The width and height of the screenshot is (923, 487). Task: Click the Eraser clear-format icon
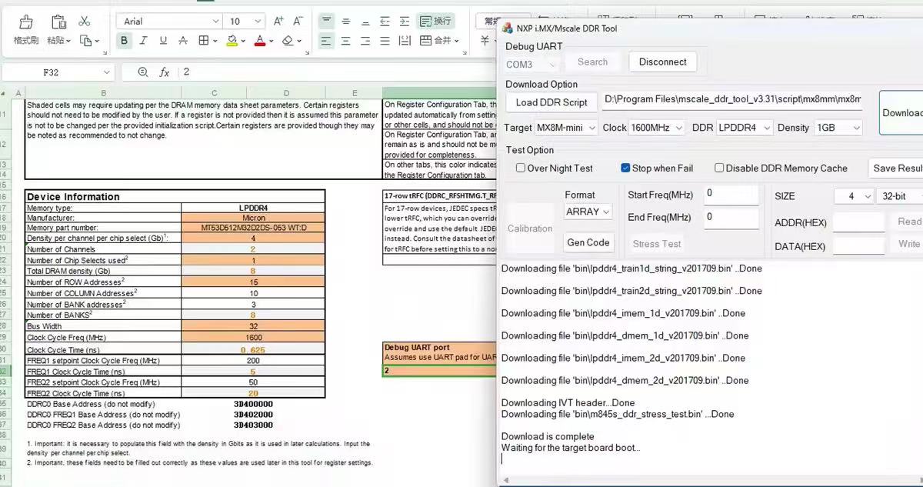point(288,41)
